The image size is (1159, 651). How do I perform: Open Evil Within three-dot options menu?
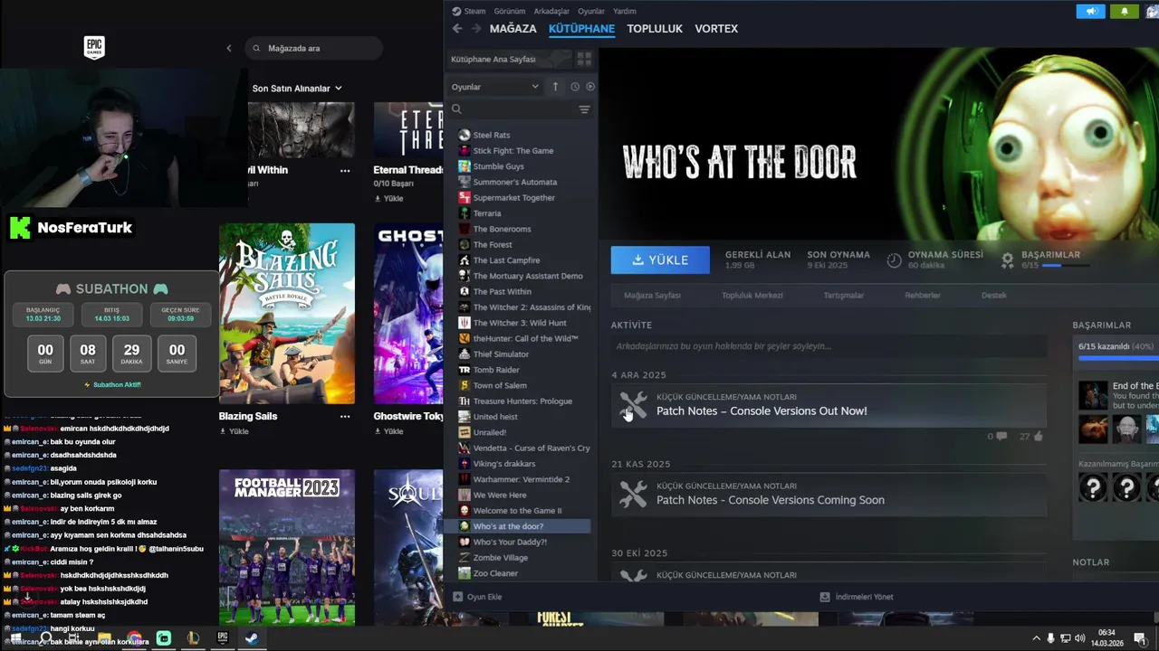[x=344, y=170]
